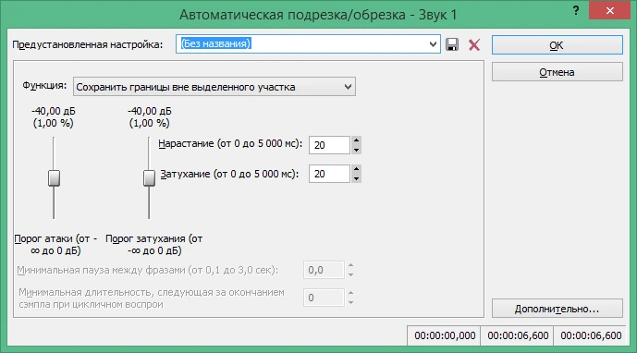Click the (Без названия) preset text field
The height and width of the screenshot is (353, 637).
(x=301, y=43)
